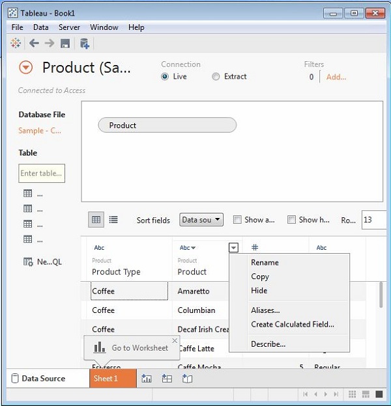Go back with the undo arrow
Screen dimensions: 391x406
point(34,43)
